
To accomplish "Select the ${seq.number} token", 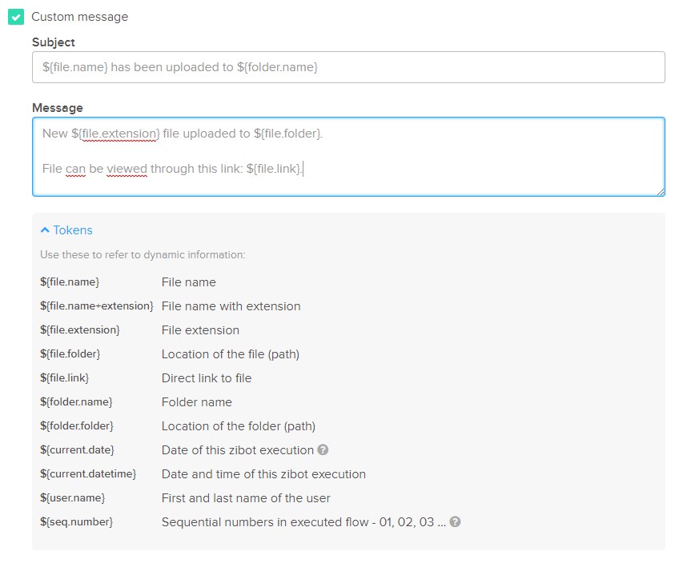I will 76,521.
